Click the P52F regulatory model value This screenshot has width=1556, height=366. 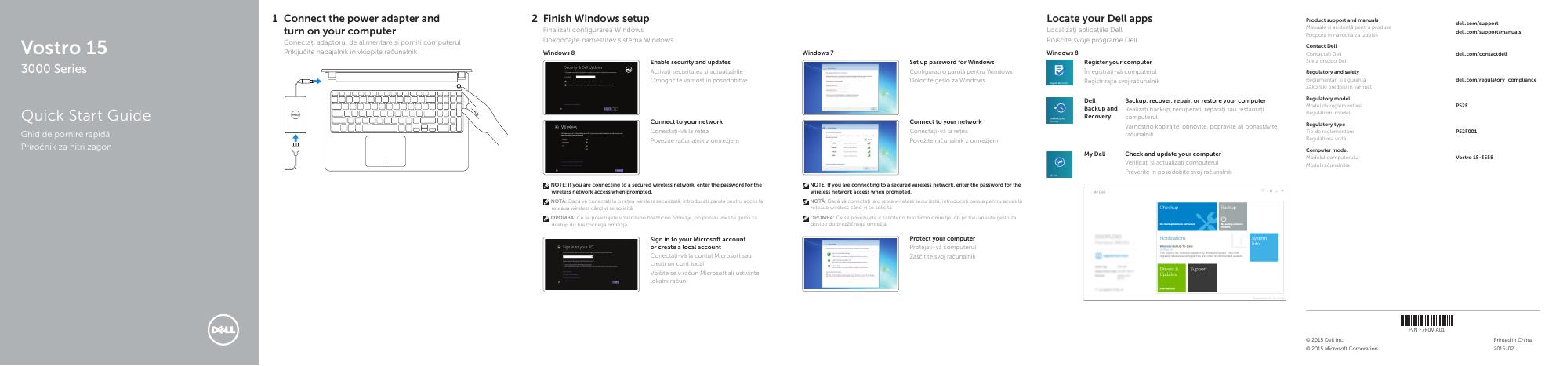[1461, 106]
